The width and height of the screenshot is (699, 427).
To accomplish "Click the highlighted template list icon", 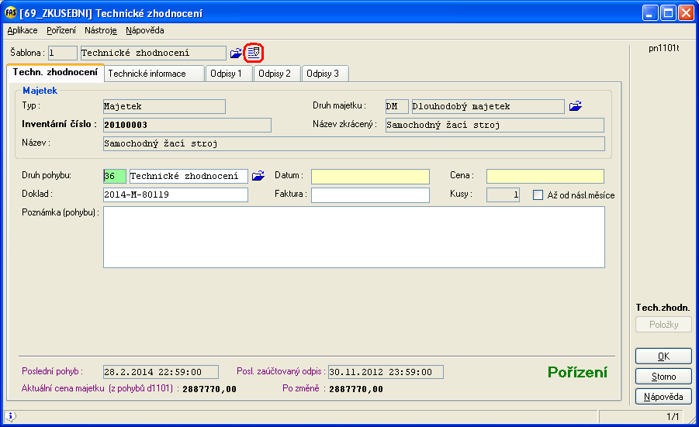I will click(x=254, y=53).
